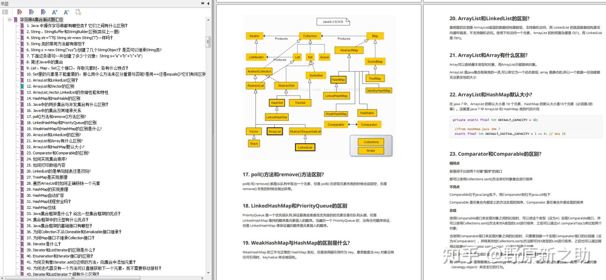Open bookmark 16. Java中的集合及其继承关系

pyautogui.click(x=53, y=110)
